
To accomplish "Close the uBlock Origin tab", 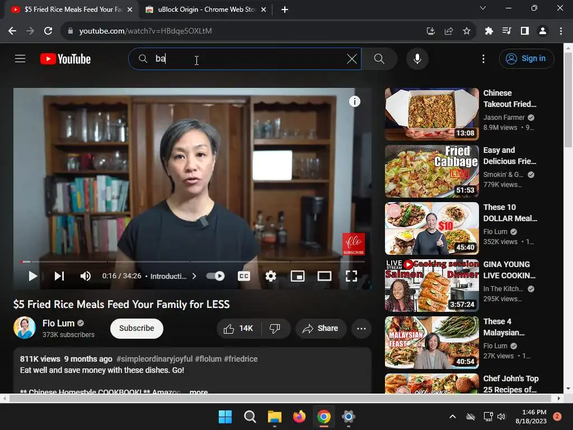I will 264,10.
